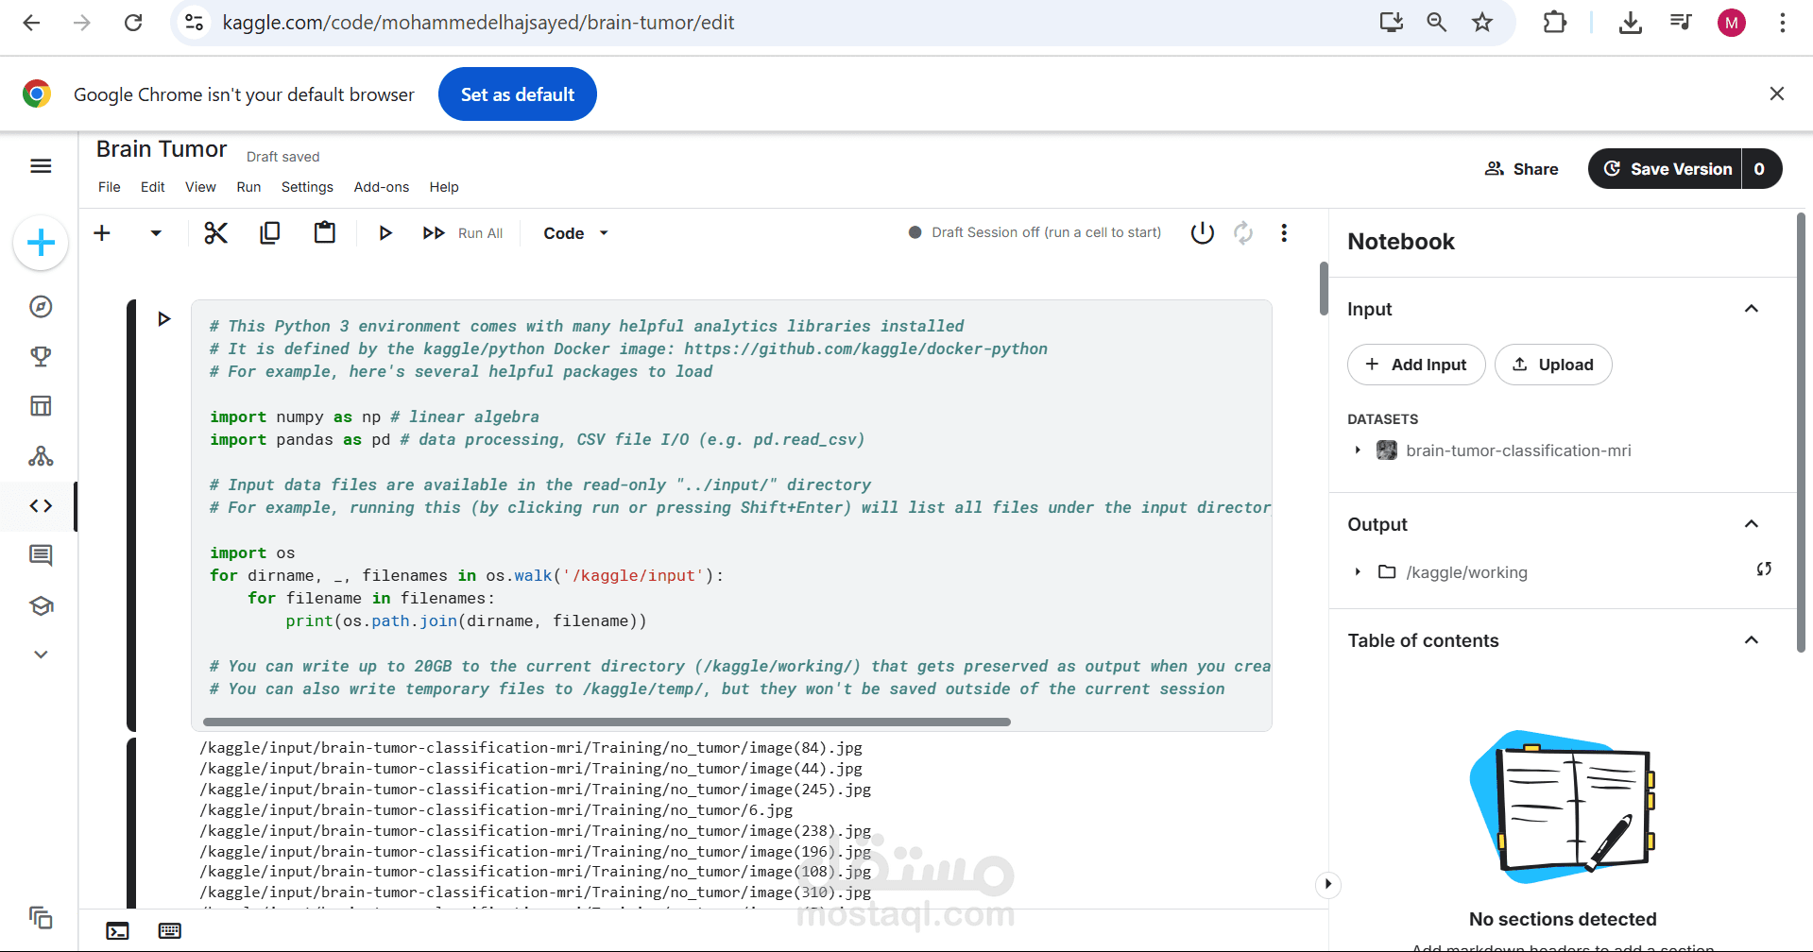
Task: Open the File menu
Action: (x=110, y=187)
